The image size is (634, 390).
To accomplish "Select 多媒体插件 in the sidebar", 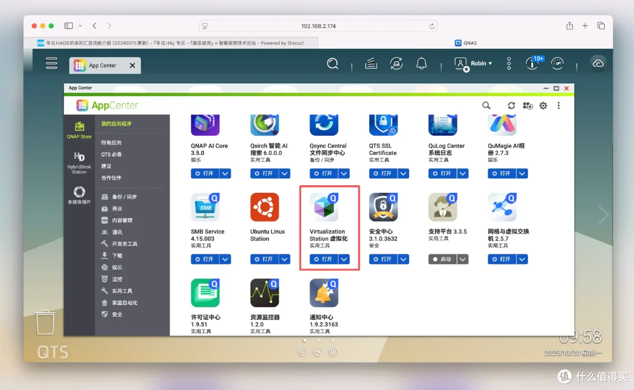I will click(x=79, y=195).
